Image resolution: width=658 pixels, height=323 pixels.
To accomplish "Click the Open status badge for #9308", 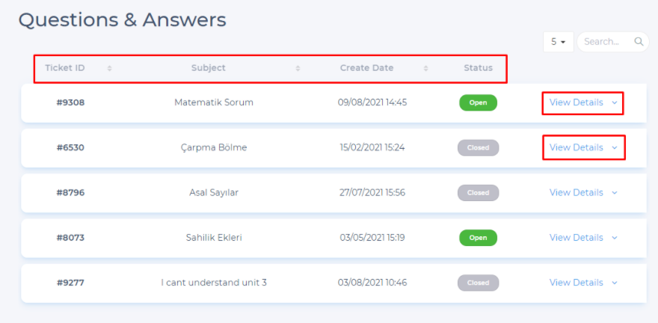I will point(478,102).
